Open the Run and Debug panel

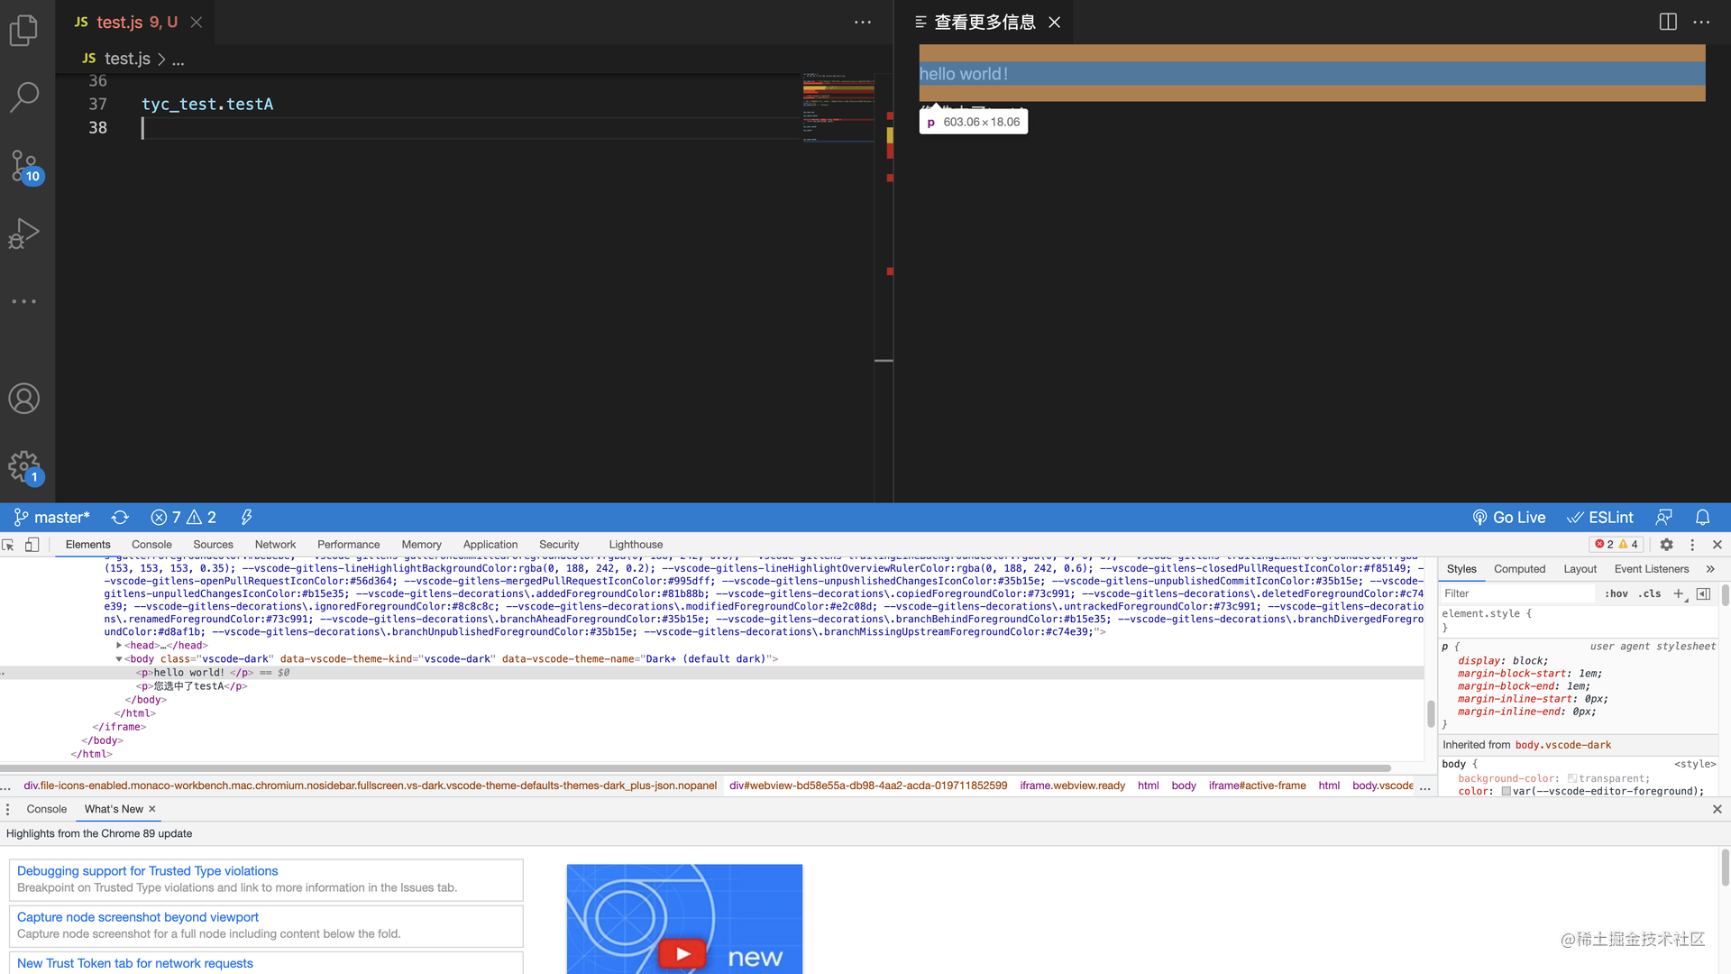pos(24,233)
